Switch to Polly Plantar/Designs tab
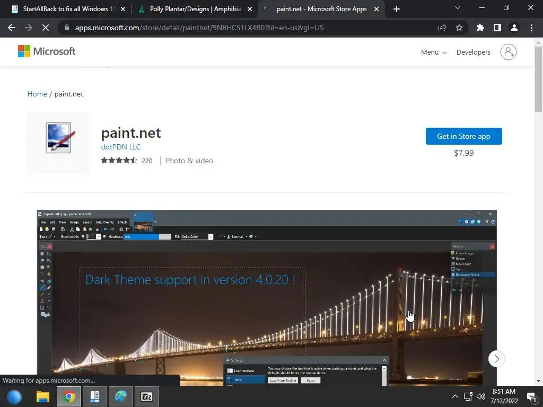This screenshot has width=543, height=407. (x=194, y=9)
